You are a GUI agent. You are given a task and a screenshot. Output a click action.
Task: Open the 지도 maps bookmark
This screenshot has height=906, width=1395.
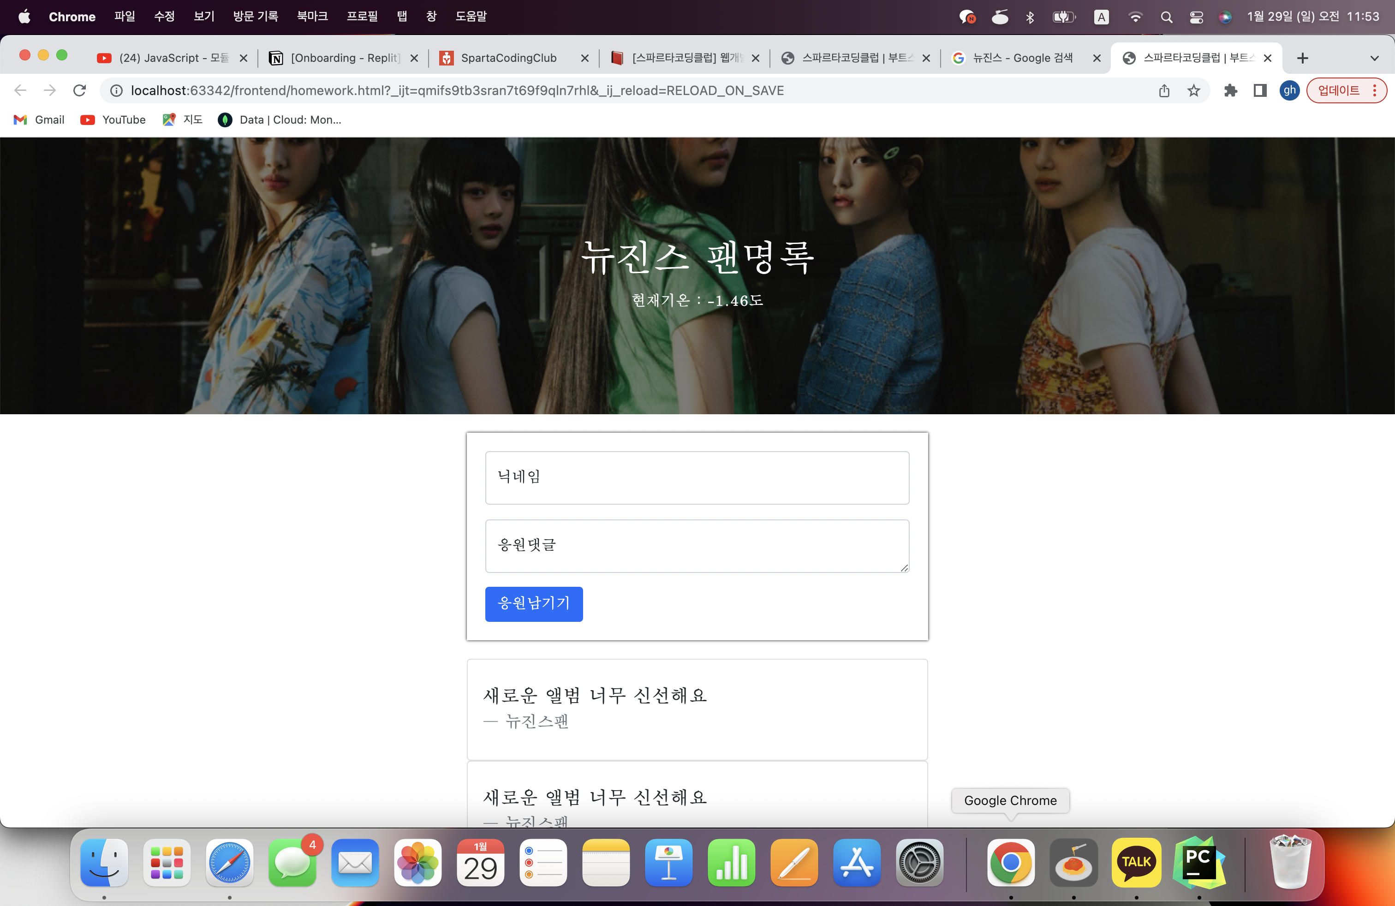[182, 119]
